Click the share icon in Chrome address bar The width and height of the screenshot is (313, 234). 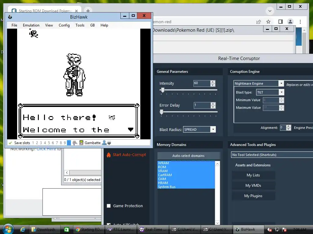click(x=259, y=22)
